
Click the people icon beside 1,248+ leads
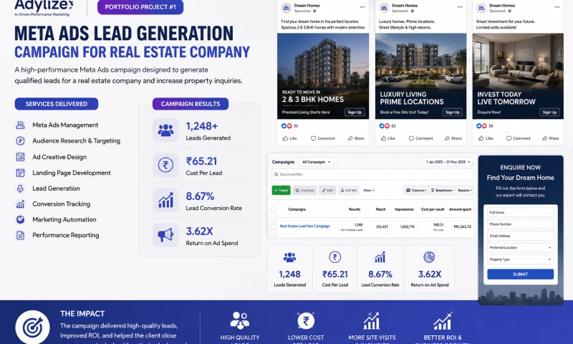click(x=165, y=130)
